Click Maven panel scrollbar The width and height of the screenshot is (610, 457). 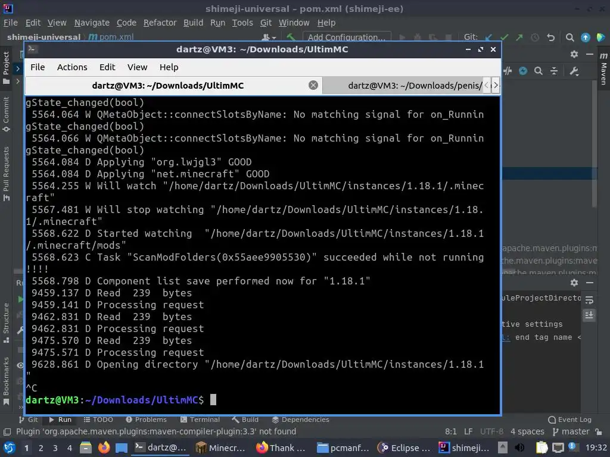point(594,144)
